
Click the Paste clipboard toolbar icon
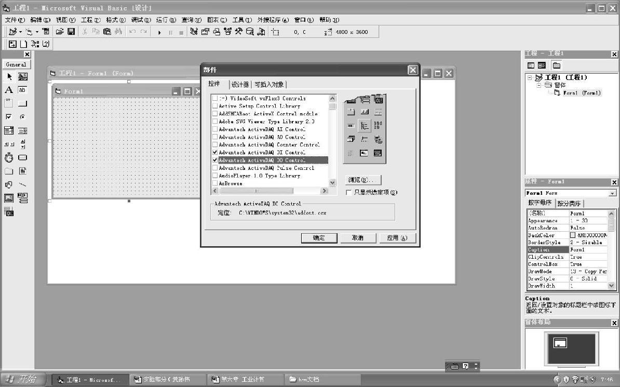107,32
